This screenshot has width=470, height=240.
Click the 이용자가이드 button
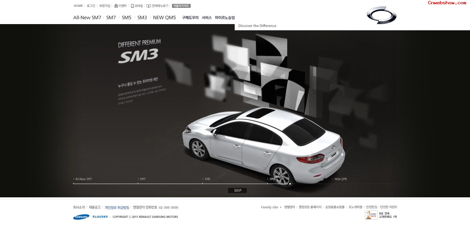181,6
